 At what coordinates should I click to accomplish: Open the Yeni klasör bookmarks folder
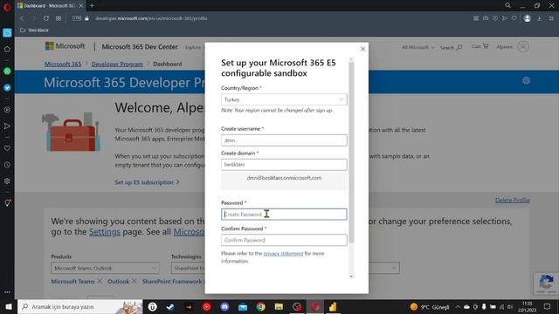coord(35,31)
